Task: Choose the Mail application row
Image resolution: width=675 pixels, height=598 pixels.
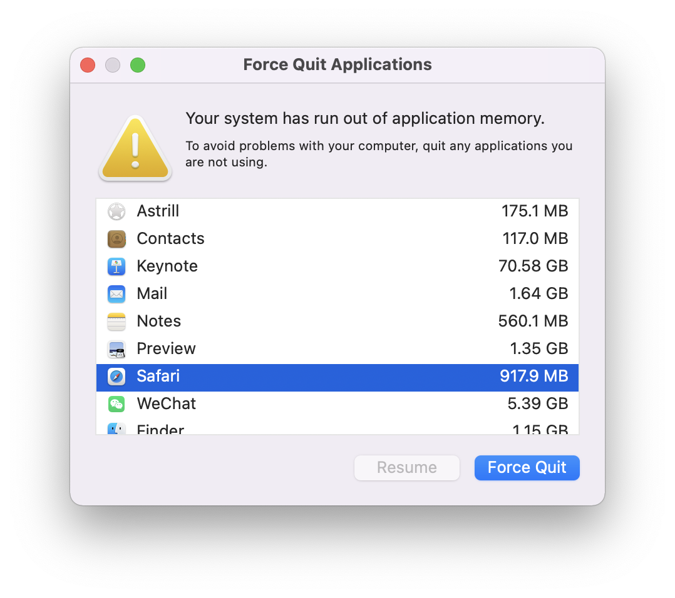Action: [x=337, y=293]
